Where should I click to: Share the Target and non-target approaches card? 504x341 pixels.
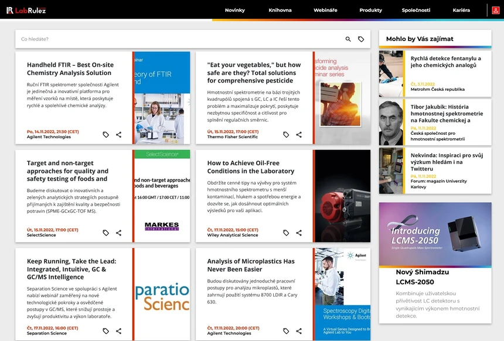[118, 233]
